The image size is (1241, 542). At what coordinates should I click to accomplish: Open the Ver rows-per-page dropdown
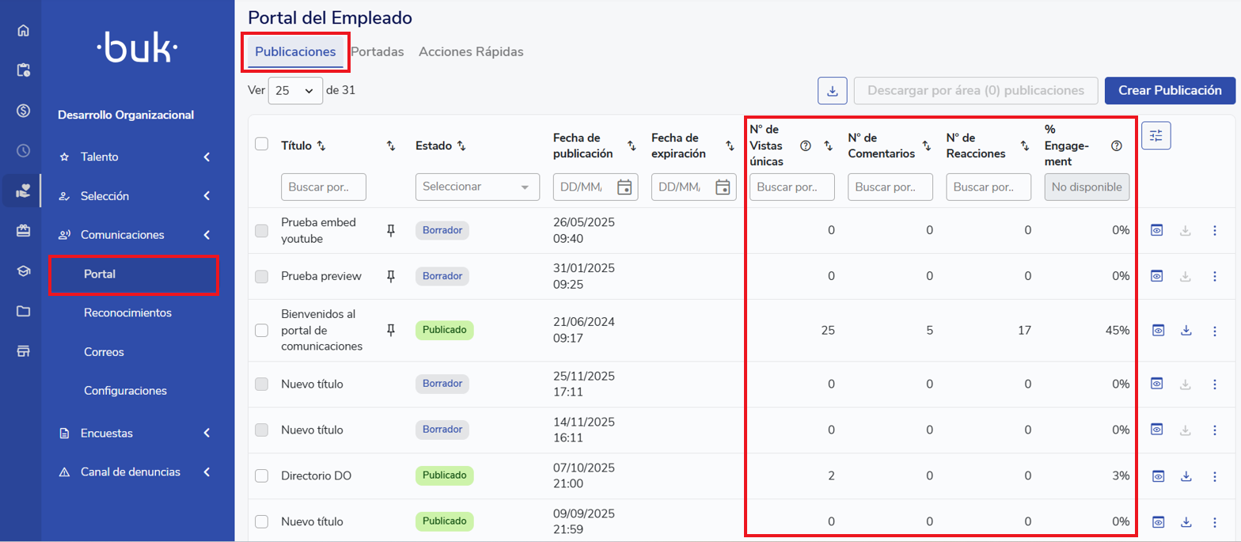point(295,91)
